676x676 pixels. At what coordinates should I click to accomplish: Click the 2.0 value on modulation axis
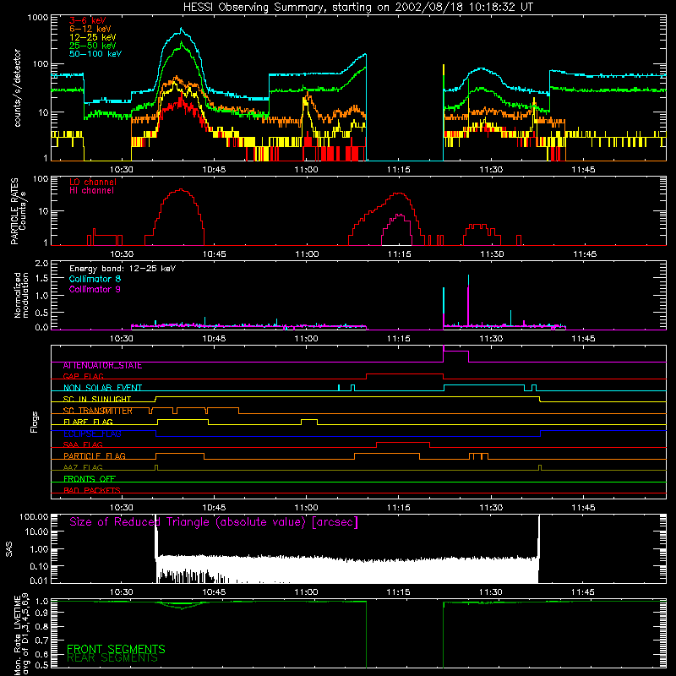[x=41, y=264]
